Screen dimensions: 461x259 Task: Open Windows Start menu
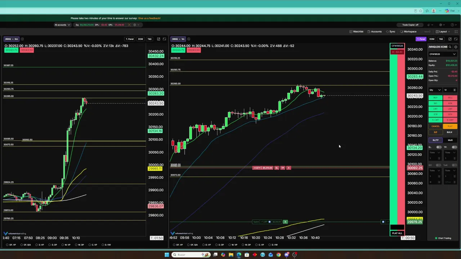167,255
